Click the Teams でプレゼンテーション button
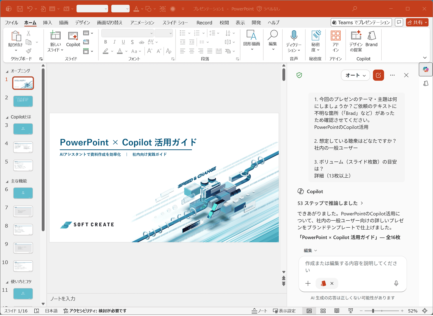 [361, 23]
